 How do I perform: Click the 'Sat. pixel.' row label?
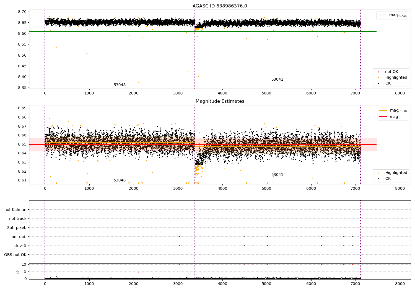pyautogui.click(x=17, y=228)
